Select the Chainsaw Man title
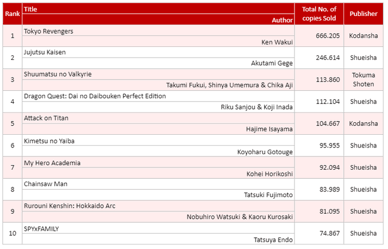The image size is (388, 249). pos(46,184)
